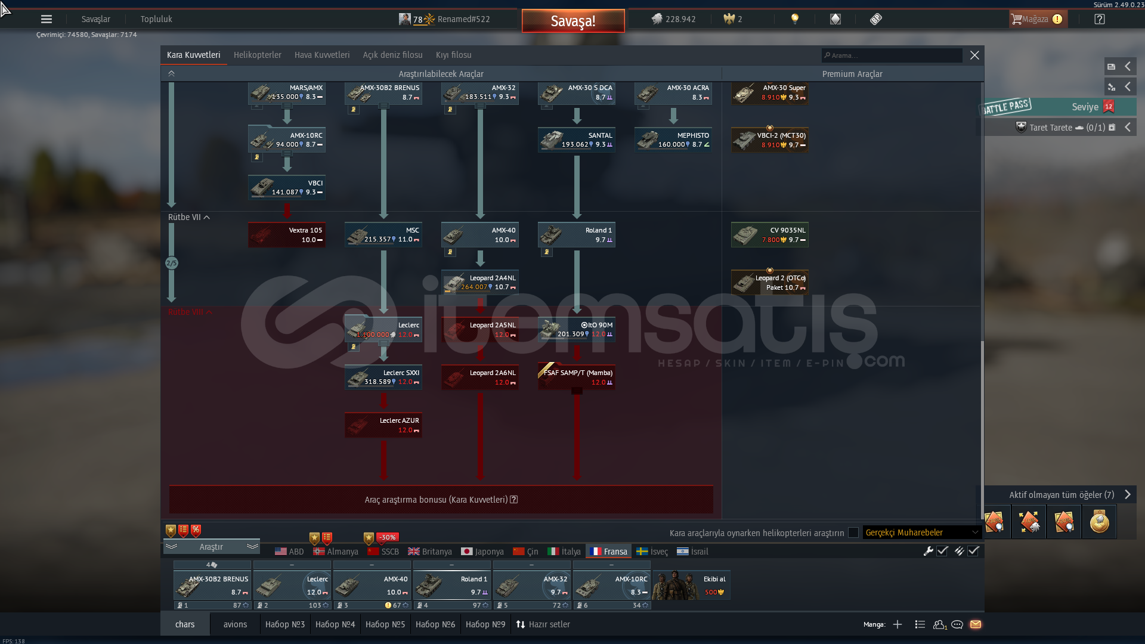Screen dimensions: 1145x644
Task: Open the satellite promo panel icon
Action: click(x=1111, y=87)
